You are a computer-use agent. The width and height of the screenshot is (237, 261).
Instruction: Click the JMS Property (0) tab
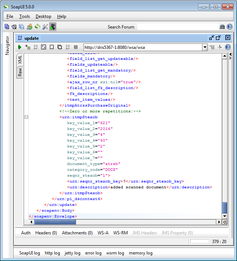[x=177, y=233]
